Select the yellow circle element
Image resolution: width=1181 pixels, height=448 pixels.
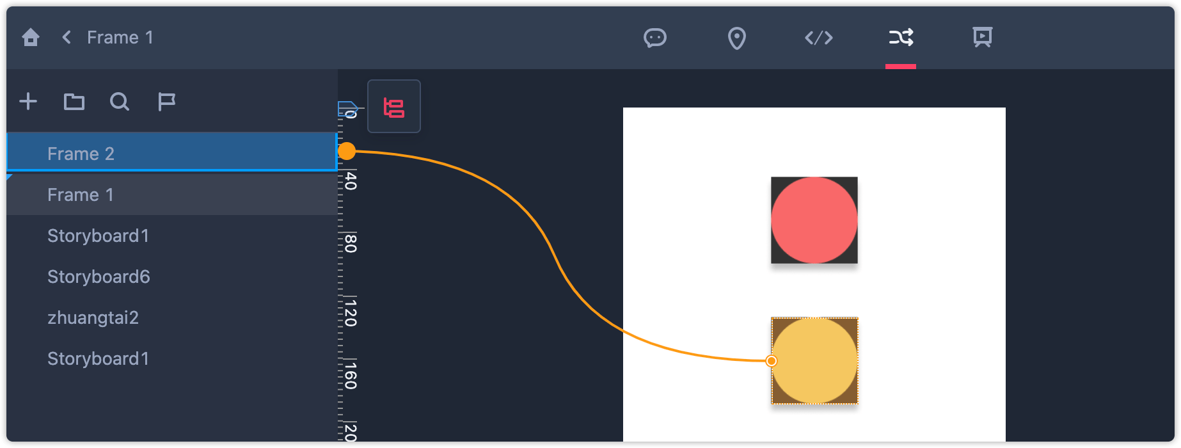click(x=814, y=361)
